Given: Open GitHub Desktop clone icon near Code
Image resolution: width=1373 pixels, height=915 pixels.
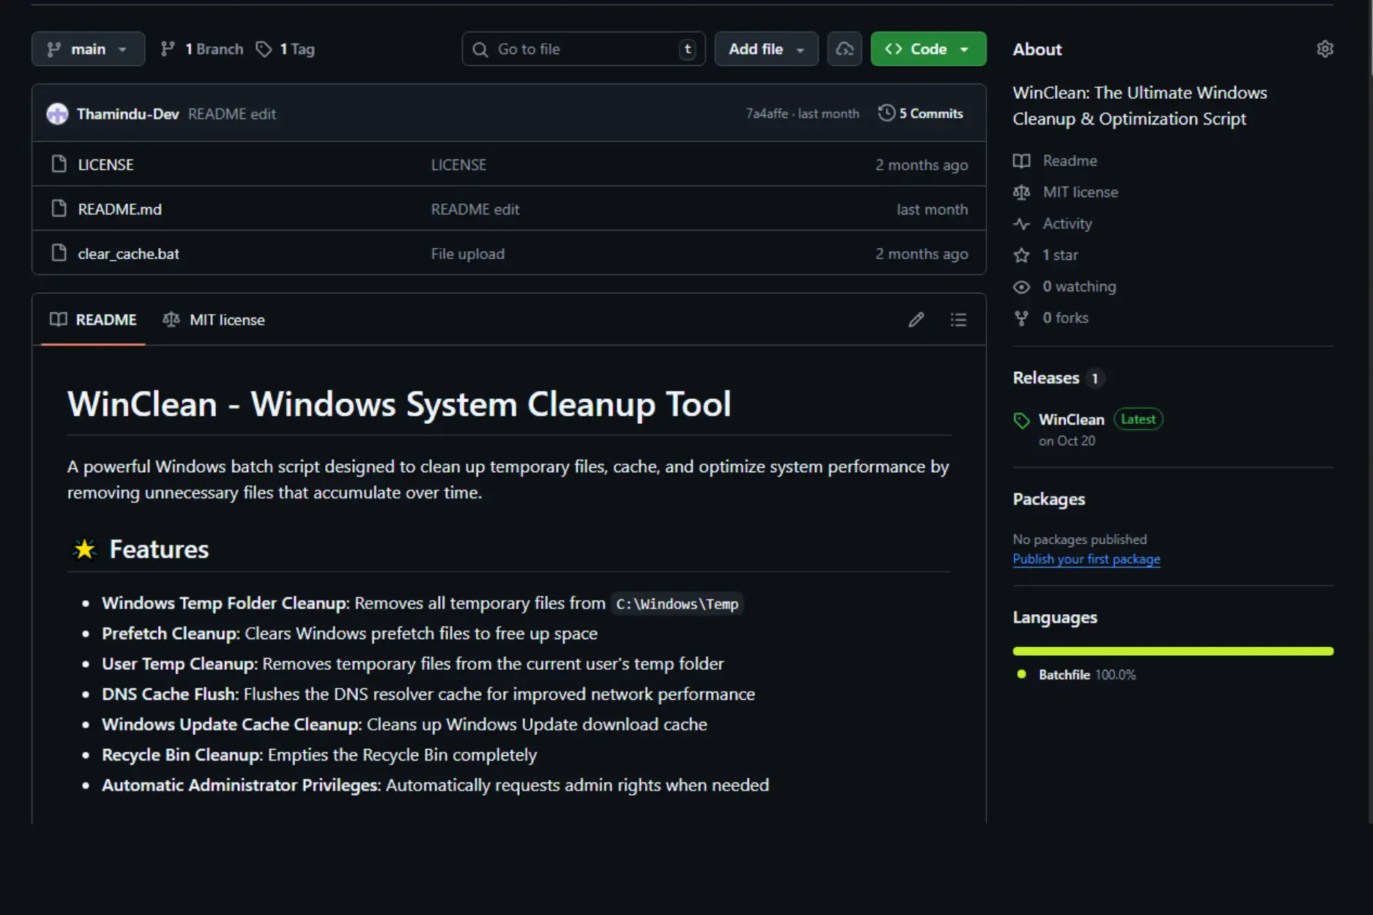Looking at the screenshot, I should (844, 48).
